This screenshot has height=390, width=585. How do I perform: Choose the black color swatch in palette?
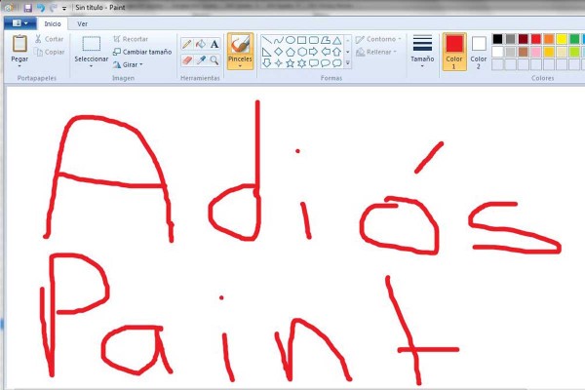point(498,39)
